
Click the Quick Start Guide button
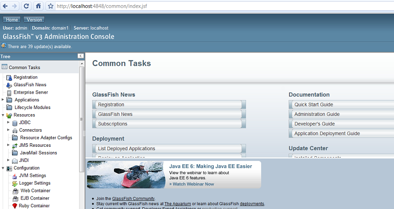(x=340, y=105)
